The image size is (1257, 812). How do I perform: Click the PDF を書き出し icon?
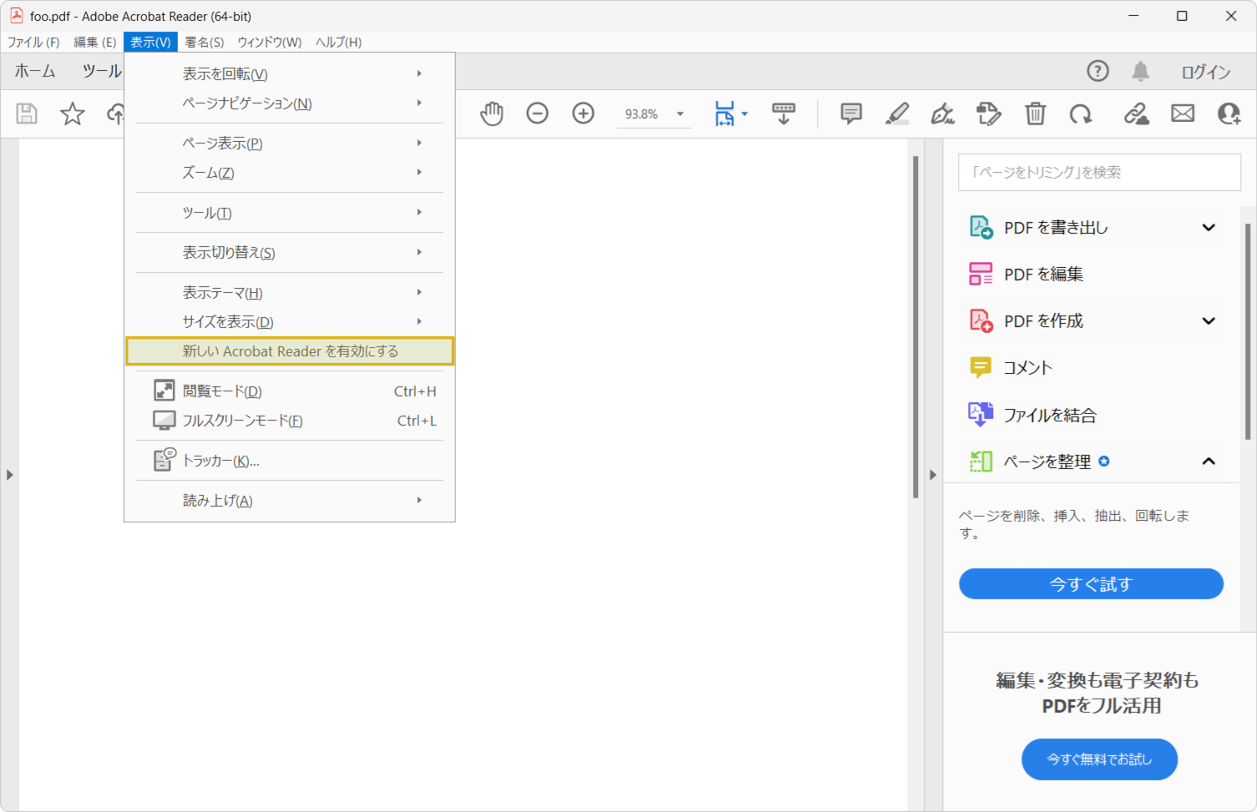coord(981,227)
